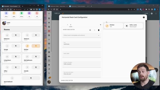The image size is (160, 90).
Task: Open the user profile avatar in sidebar
Action: [49, 82]
